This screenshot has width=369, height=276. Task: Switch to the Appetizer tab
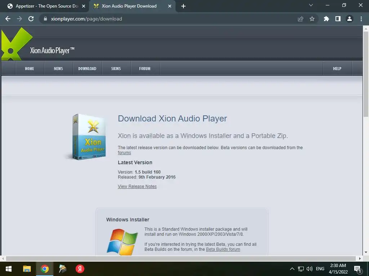pos(45,6)
